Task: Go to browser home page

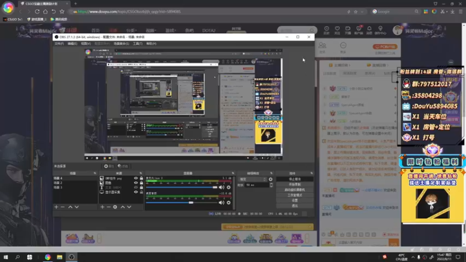Action: [45, 12]
